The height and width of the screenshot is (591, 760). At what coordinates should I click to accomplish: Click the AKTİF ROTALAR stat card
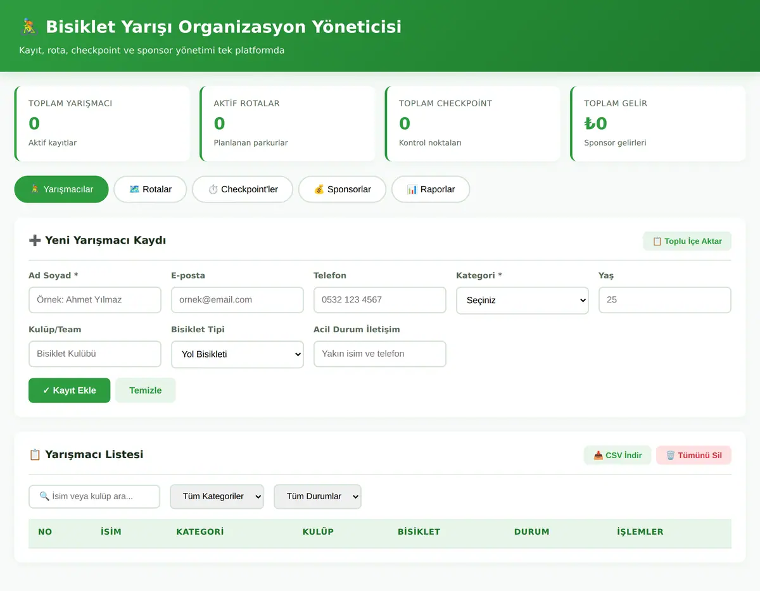pyautogui.click(x=288, y=123)
